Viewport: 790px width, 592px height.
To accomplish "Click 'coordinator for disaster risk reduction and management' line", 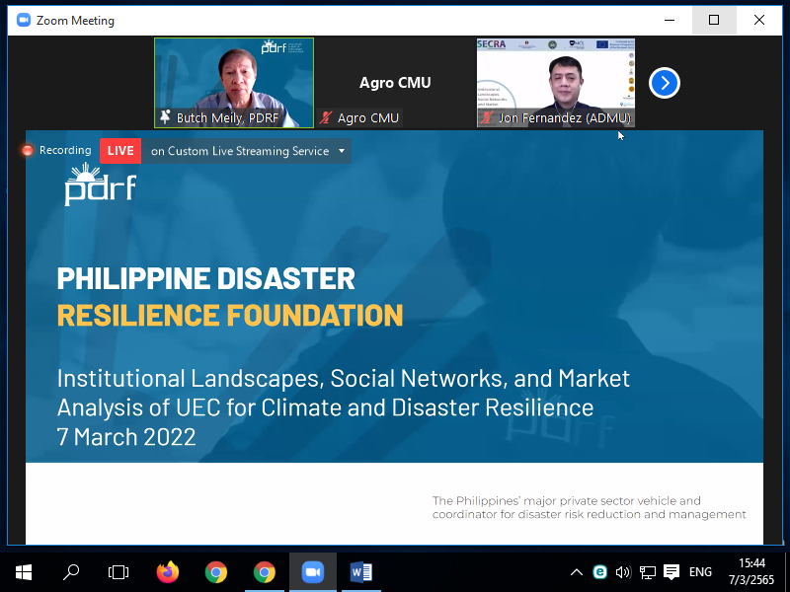I will 589,514.
